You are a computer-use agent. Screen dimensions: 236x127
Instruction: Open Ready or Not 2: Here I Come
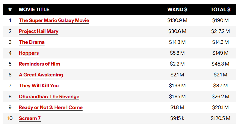click(51, 107)
